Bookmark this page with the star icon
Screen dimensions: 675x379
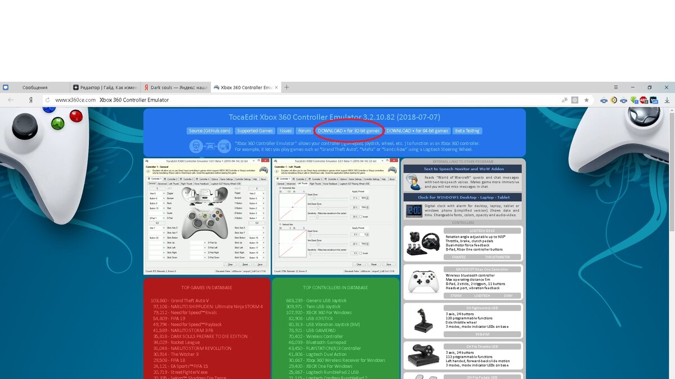[x=586, y=100]
